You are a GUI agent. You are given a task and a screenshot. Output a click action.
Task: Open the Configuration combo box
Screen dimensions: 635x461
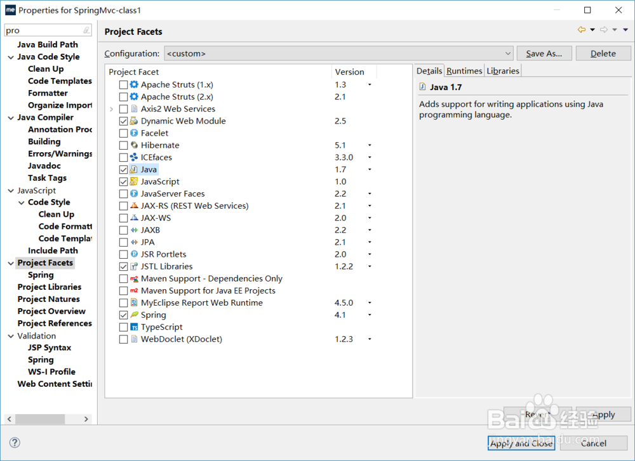click(x=338, y=54)
